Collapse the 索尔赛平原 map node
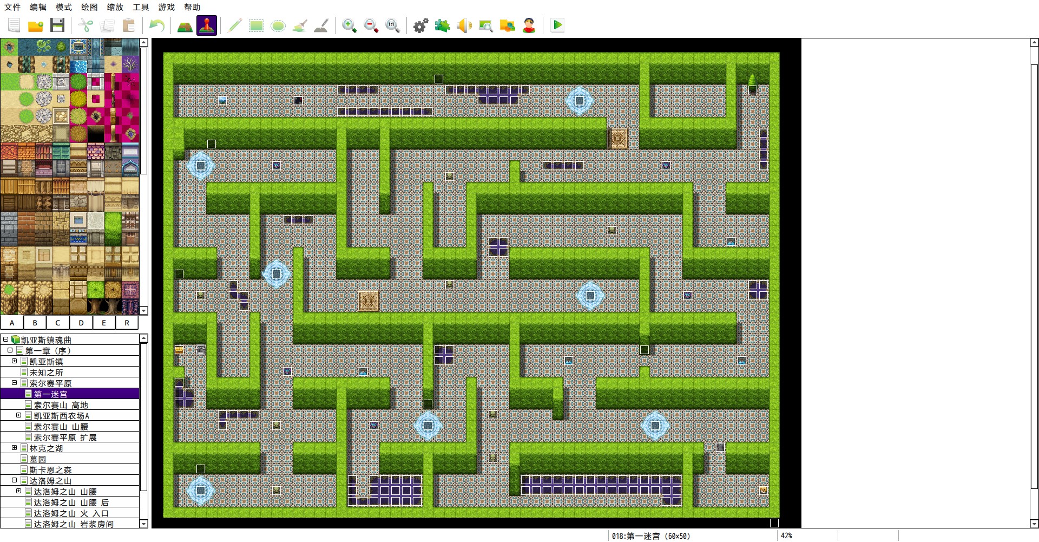The image size is (1039, 542). (15, 383)
